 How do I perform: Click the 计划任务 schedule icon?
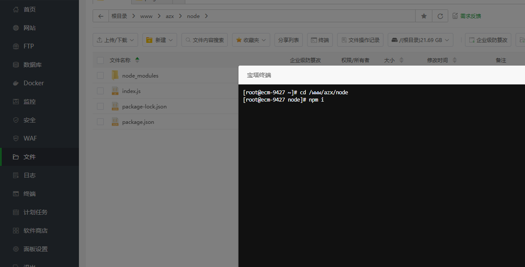[x=16, y=212]
